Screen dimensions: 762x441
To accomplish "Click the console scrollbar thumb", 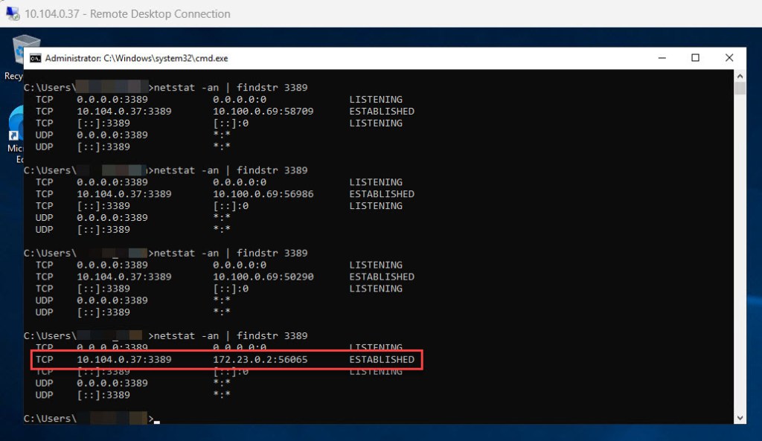I will pyautogui.click(x=740, y=89).
